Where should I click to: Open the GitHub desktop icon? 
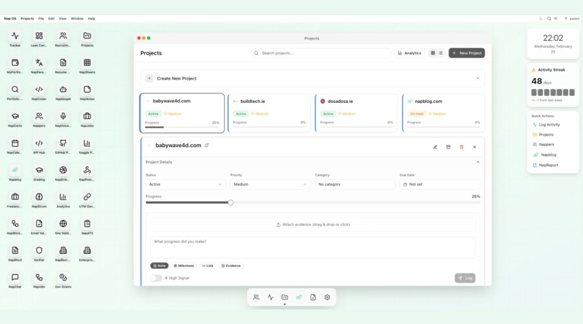click(63, 143)
